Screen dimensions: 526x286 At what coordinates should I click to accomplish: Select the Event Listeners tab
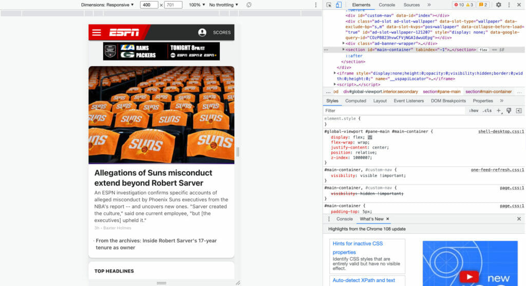point(408,101)
